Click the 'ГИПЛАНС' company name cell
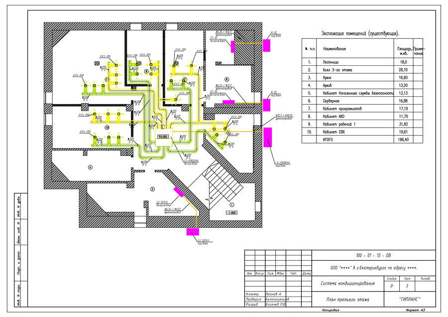Image resolution: width=448 pixels, height=317 pixels. 403,300
